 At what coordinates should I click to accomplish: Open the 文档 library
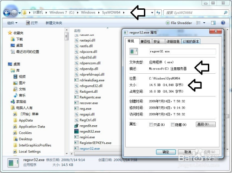coord(19,89)
